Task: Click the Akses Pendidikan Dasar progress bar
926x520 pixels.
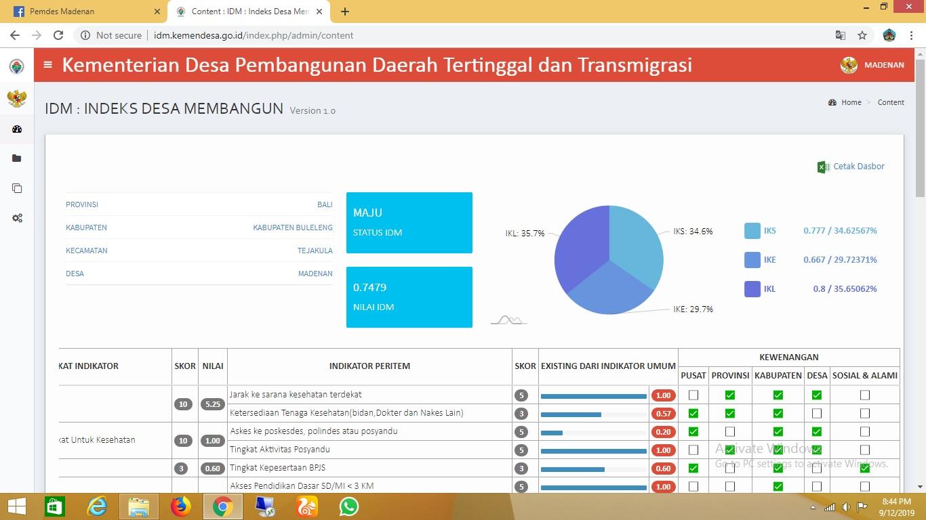Action: point(593,486)
